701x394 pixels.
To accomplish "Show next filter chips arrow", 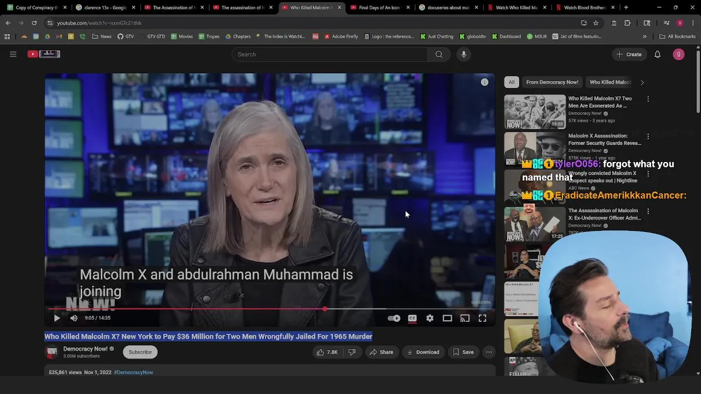I will click(642, 82).
